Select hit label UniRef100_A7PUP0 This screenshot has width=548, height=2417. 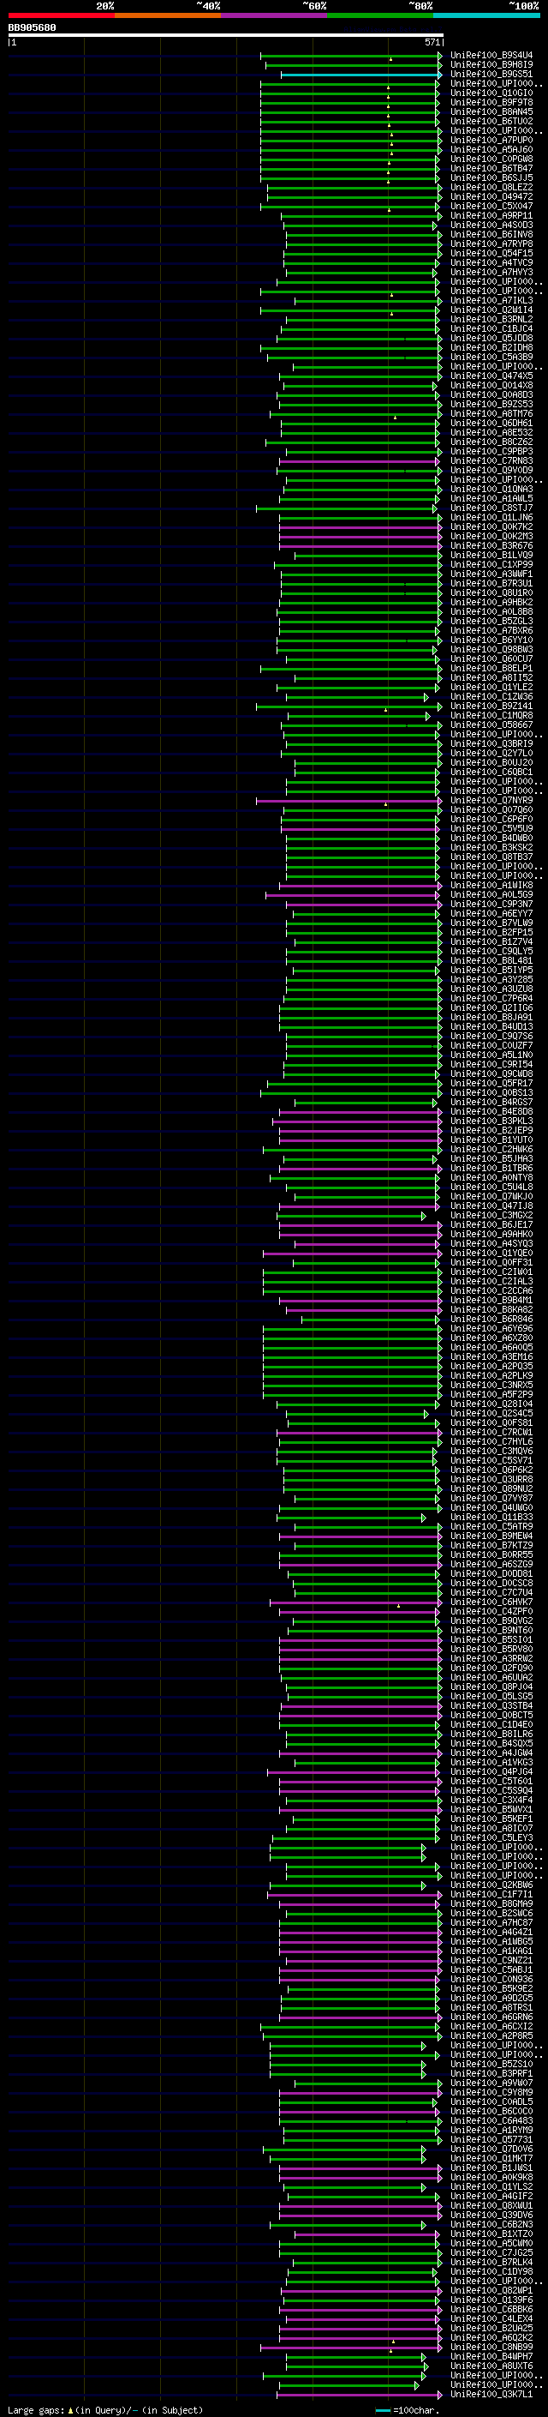pyautogui.click(x=491, y=140)
